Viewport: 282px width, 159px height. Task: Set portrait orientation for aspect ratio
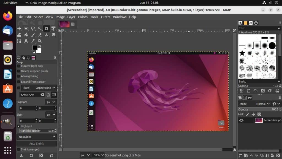click(x=48, y=95)
